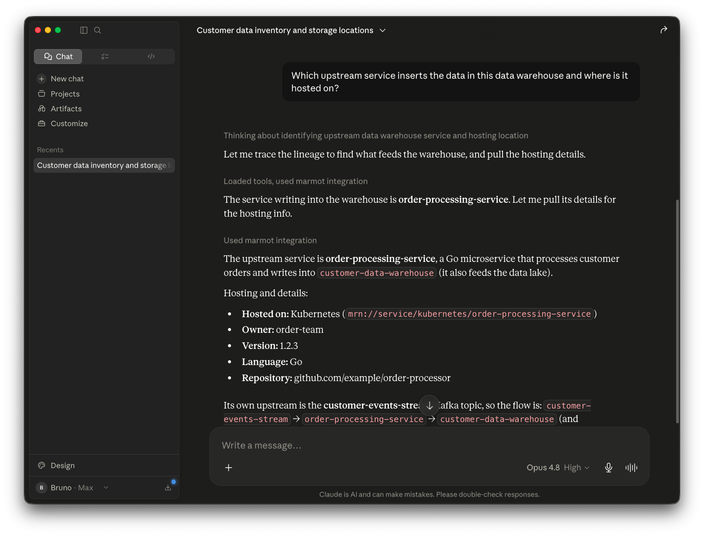The width and height of the screenshot is (704, 536).
Task: Open the search magnifier icon
Action: (x=97, y=30)
